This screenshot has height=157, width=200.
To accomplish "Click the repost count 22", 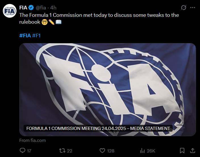I will tap(70, 151).
